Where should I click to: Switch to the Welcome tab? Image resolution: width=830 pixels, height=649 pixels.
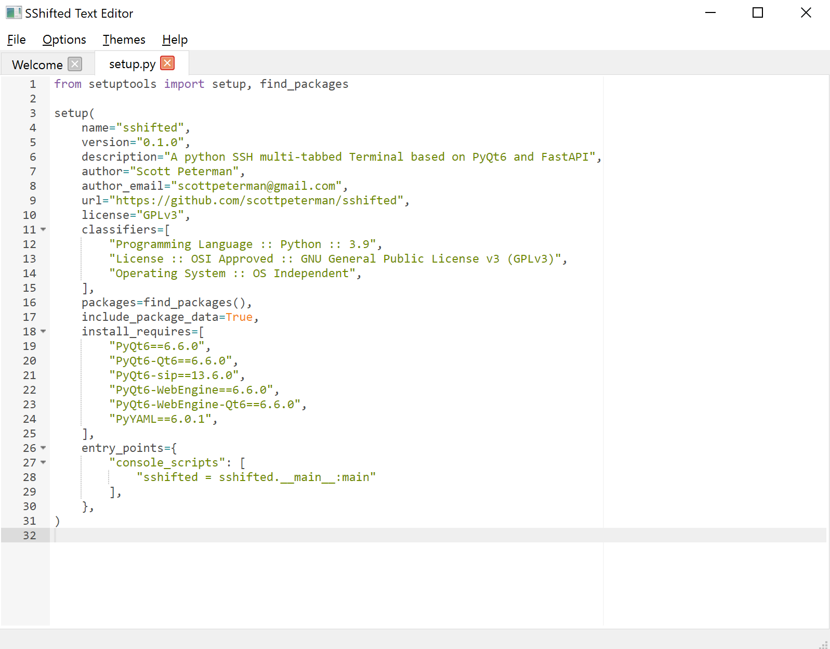click(x=37, y=64)
